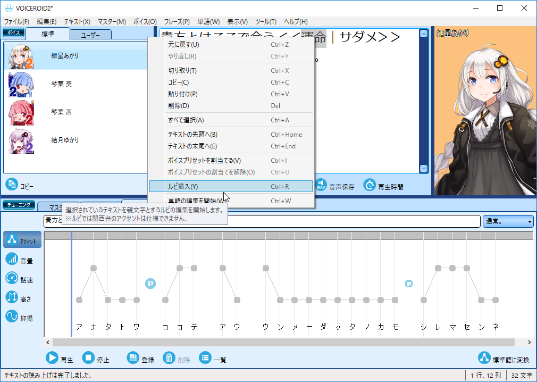This screenshot has height=382, width=537.
Task: Click the text editor scroll up arrow
Action: tap(424, 34)
